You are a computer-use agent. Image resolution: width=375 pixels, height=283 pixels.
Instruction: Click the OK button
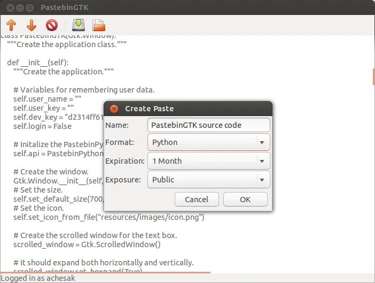245,199
